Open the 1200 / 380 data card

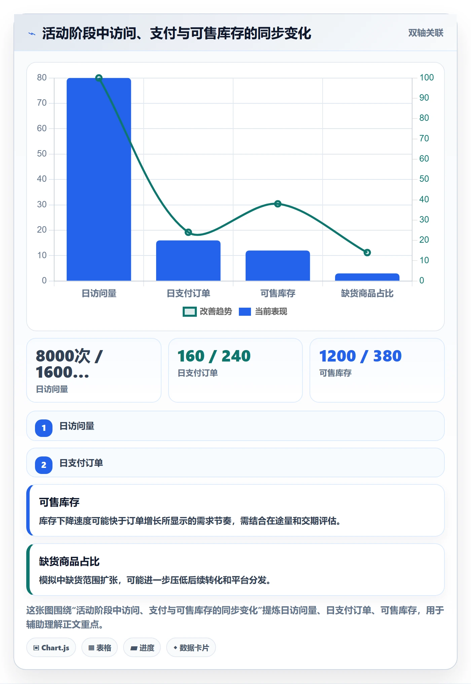click(x=377, y=370)
